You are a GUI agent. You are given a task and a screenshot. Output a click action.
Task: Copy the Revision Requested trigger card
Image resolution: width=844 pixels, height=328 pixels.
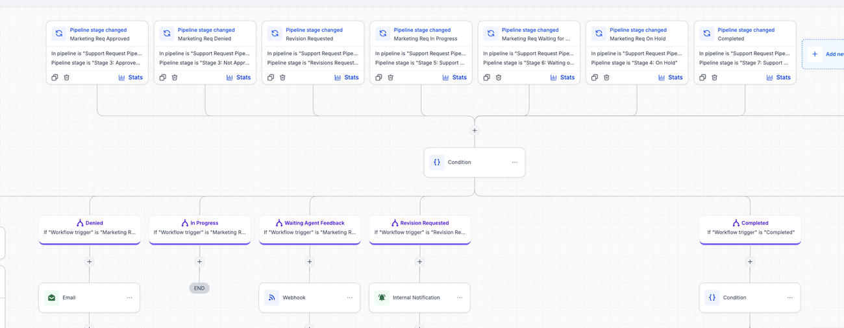[x=271, y=78]
